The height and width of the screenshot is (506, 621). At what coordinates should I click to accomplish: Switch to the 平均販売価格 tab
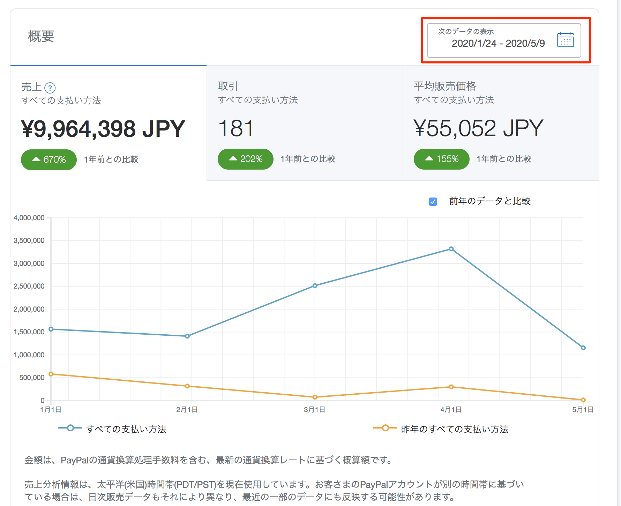tap(501, 122)
